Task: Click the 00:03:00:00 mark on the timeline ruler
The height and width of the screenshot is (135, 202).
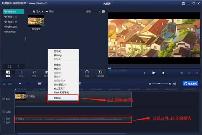Action: tap(134, 89)
